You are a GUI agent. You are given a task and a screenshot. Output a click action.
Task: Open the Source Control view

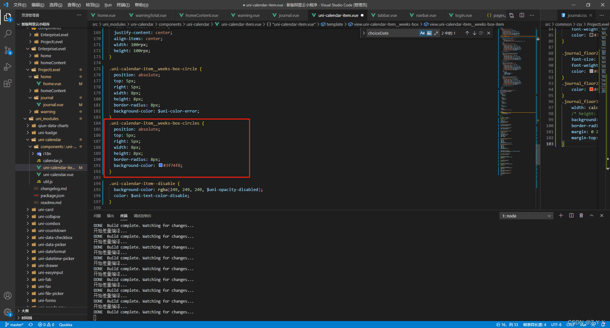pos(8,50)
